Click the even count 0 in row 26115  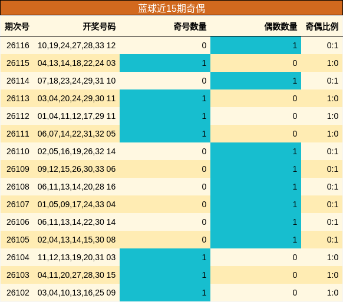(x=295, y=63)
